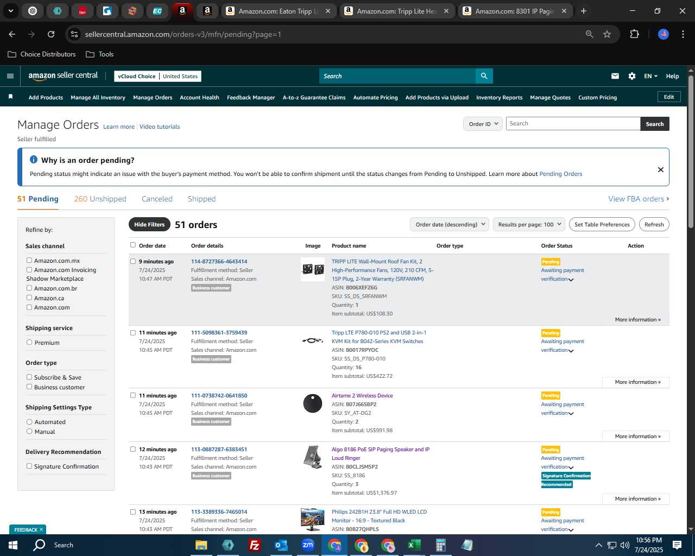Image resolution: width=695 pixels, height=556 pixels.
Task: Check the Subscribe & Save filter
Action: coord(29,377)
